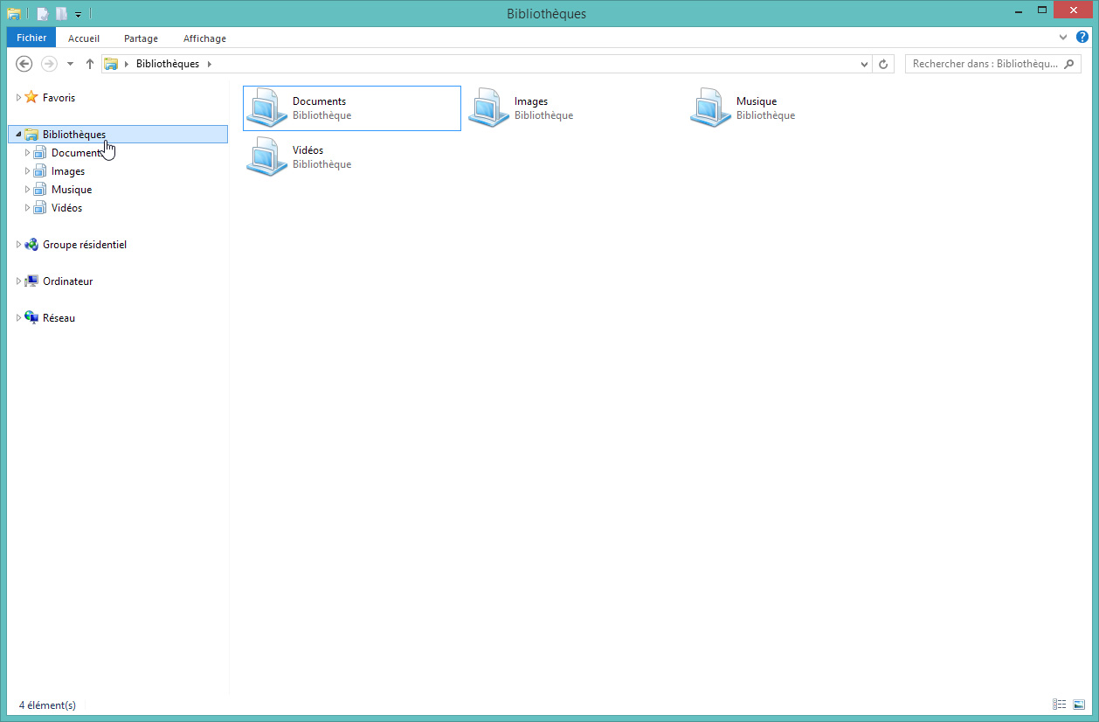Click the Documents library icon in sidebar tree

(39, 153)
